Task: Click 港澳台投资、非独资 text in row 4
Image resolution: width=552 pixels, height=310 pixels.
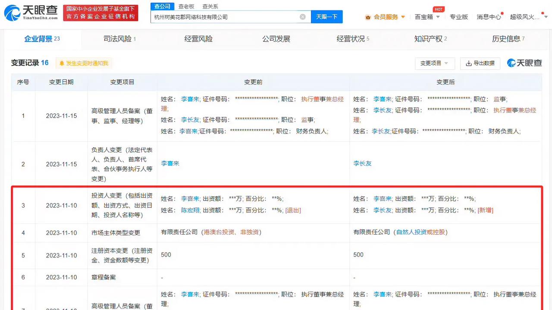Action: [x=231, y=232]
